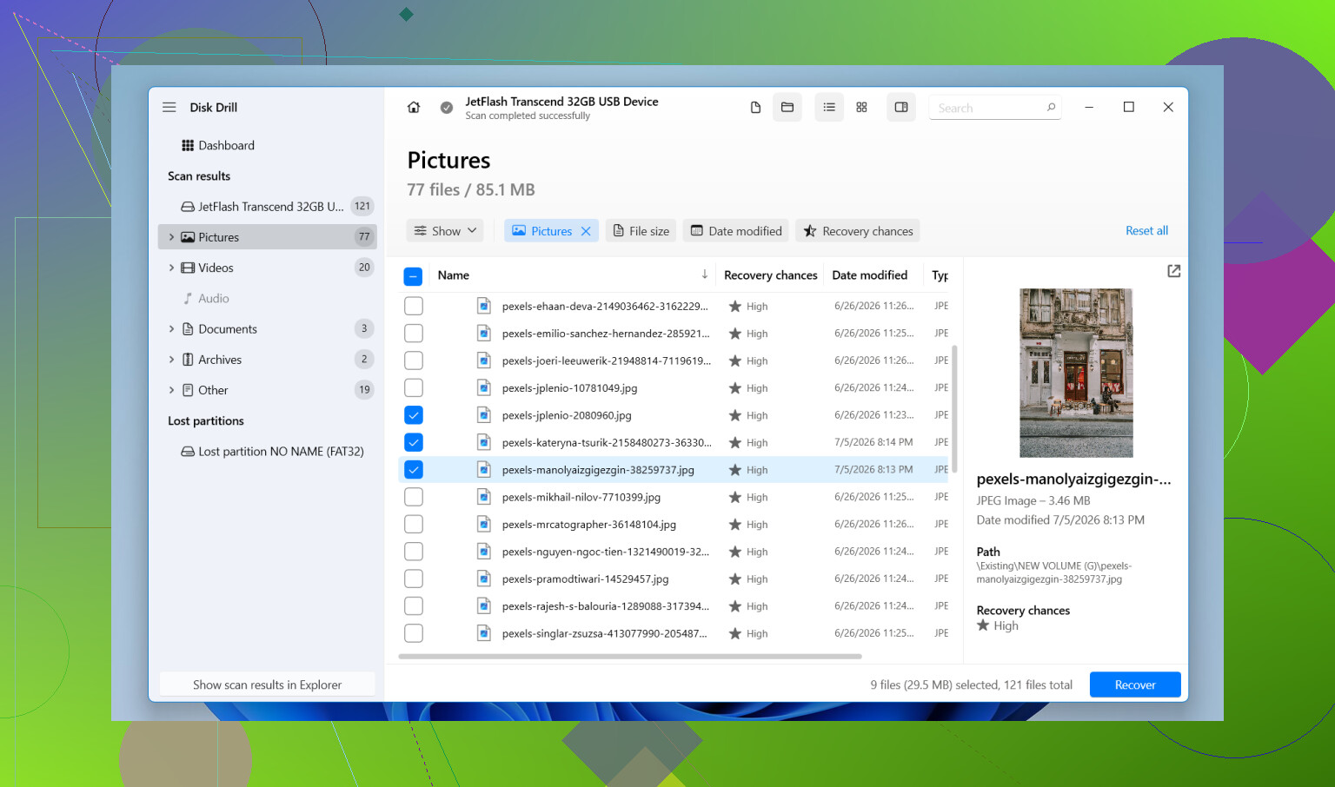The width and height of the screenshot is (1335, 787).
Task: Click the Reset all link
Action: [1146, 231]
